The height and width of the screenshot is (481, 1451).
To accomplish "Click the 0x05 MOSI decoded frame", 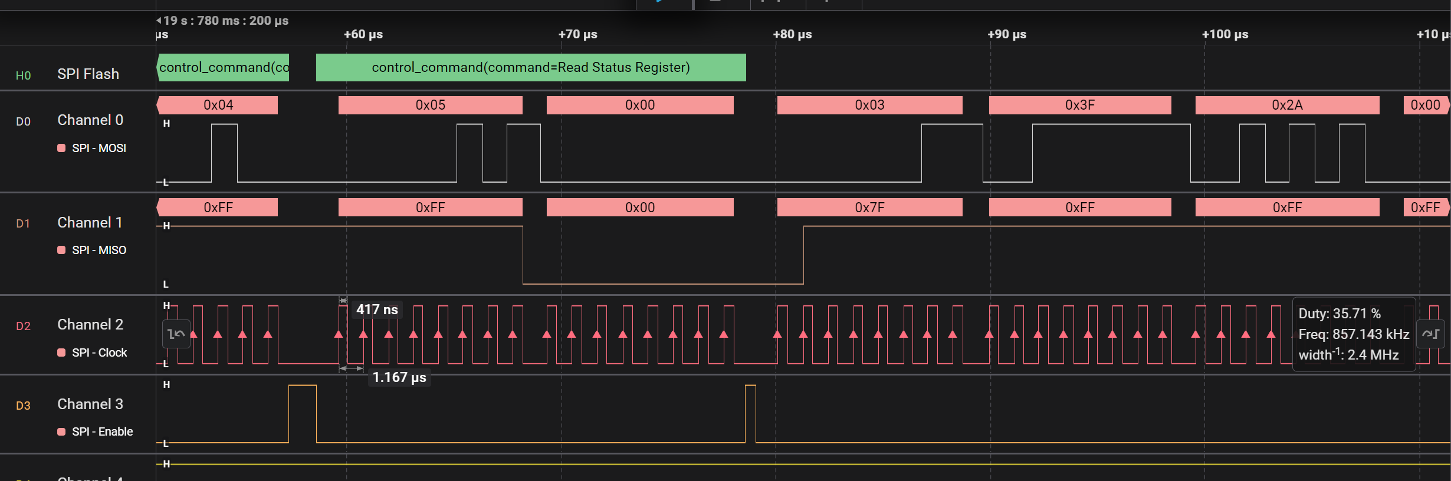I will (431, 105).
